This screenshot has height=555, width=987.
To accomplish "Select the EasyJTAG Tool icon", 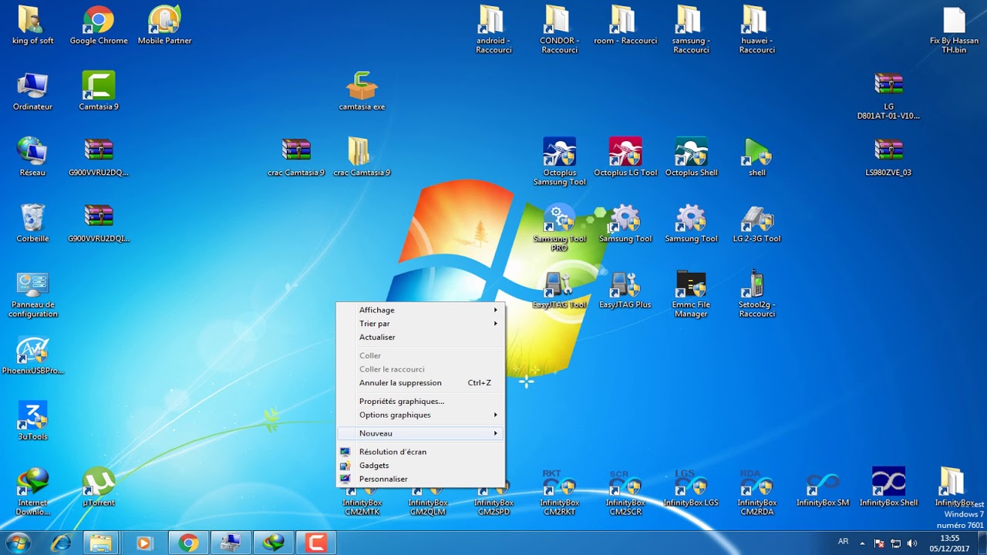I will 559,289.
